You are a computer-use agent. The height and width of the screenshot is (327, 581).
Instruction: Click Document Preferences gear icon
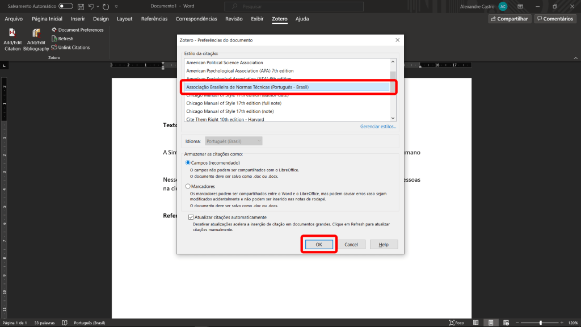[x=54, y=30]
